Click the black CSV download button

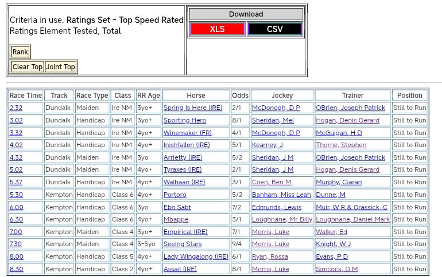(274, 29)
